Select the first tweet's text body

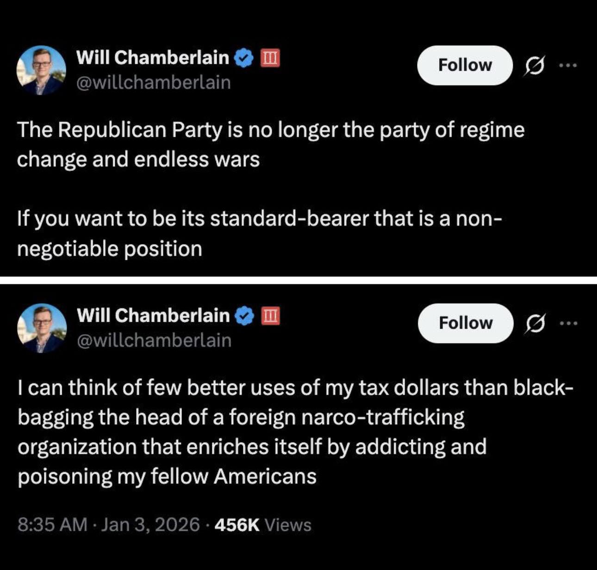268,190
